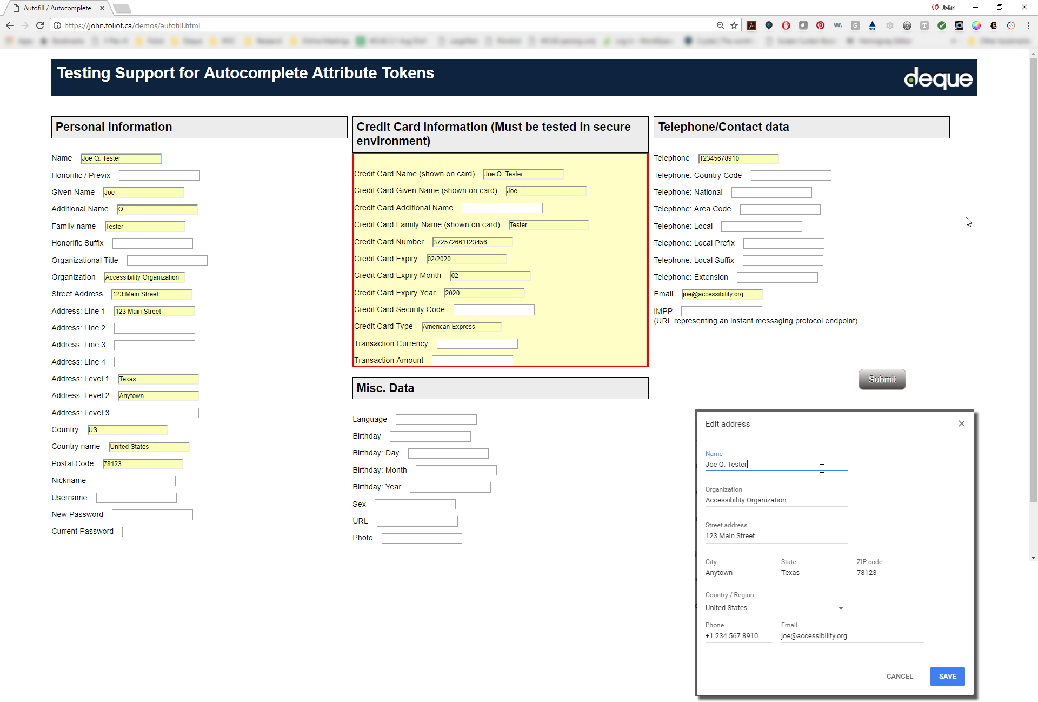Open a new browser tab

(122, 8)
